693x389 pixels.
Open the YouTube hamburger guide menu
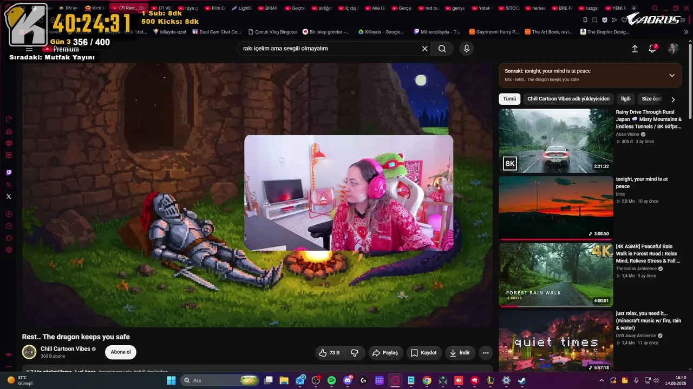29,49
